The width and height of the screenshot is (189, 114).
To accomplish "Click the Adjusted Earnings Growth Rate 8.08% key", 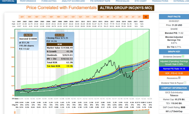I will point(174,63).
